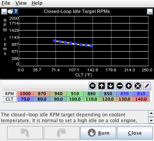Click the CLT row header
The image size is (154, 141).
point(9,99)
